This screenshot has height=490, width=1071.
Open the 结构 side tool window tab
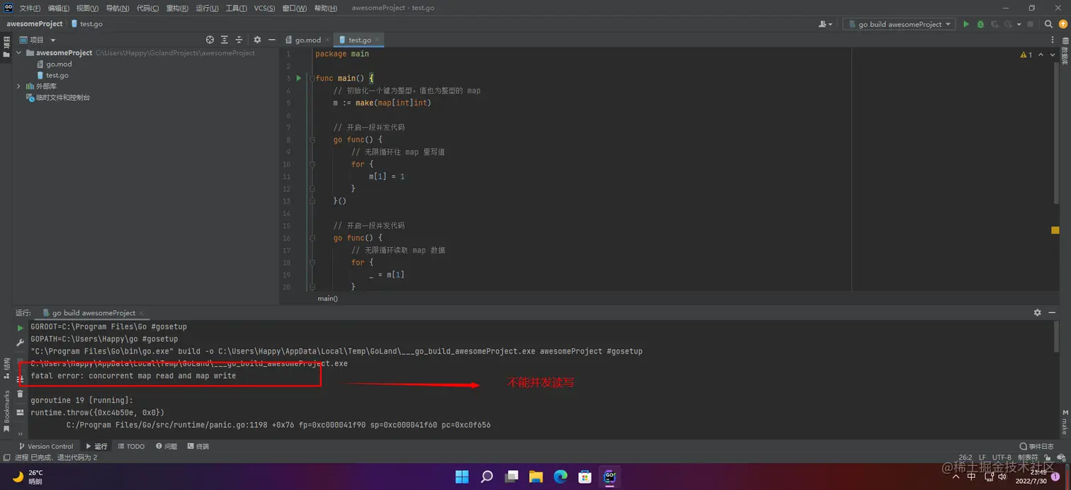point(6,368)
